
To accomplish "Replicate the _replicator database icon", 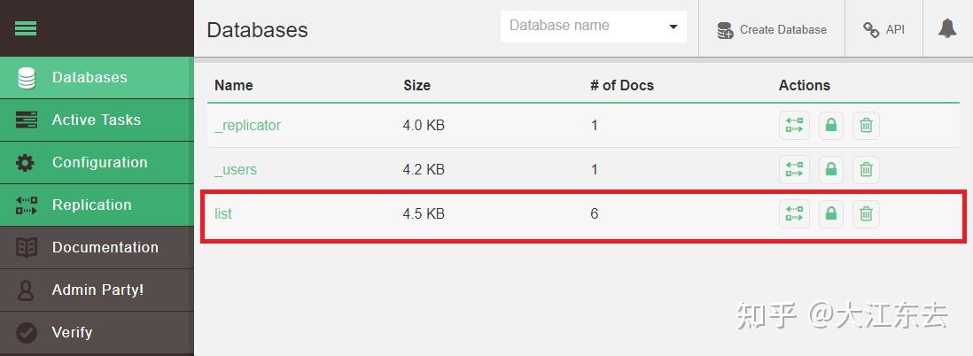I will 794,126.
